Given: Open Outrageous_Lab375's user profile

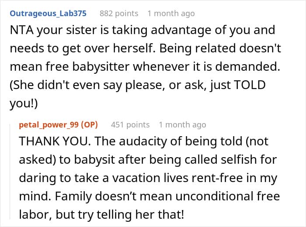Looking at the screenshot, I should click(x=48, y=14).
